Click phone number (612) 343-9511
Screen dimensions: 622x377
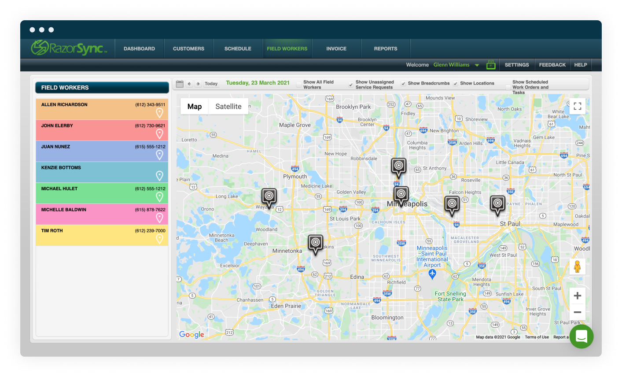pyautogui.click(x=150, y=105)
